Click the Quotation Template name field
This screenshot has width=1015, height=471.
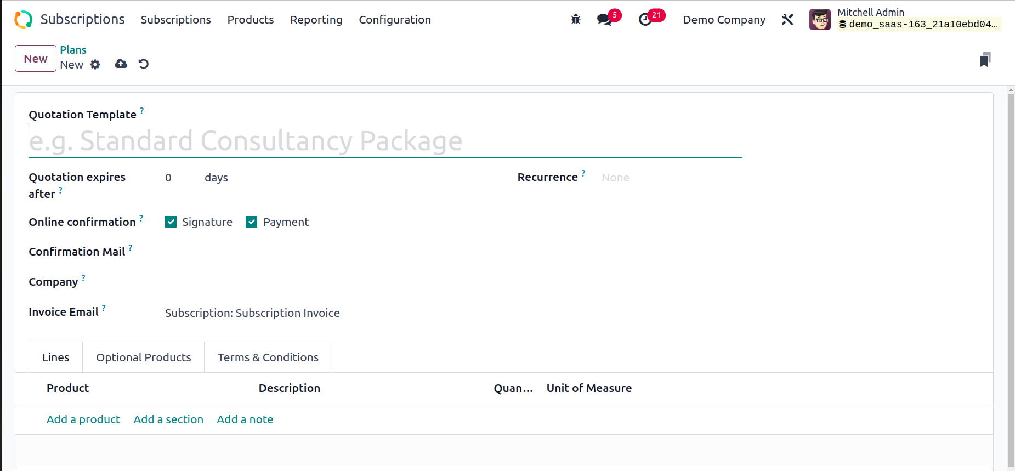click(x=384, y=141)
